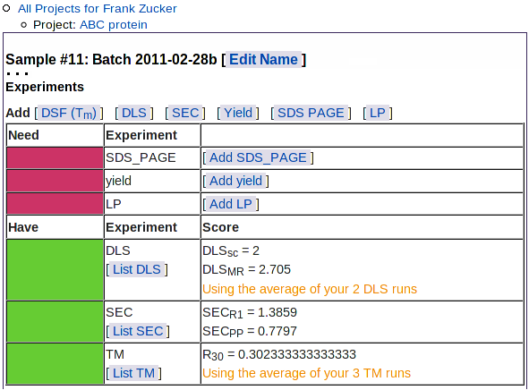Open the List SEC link

138,331
